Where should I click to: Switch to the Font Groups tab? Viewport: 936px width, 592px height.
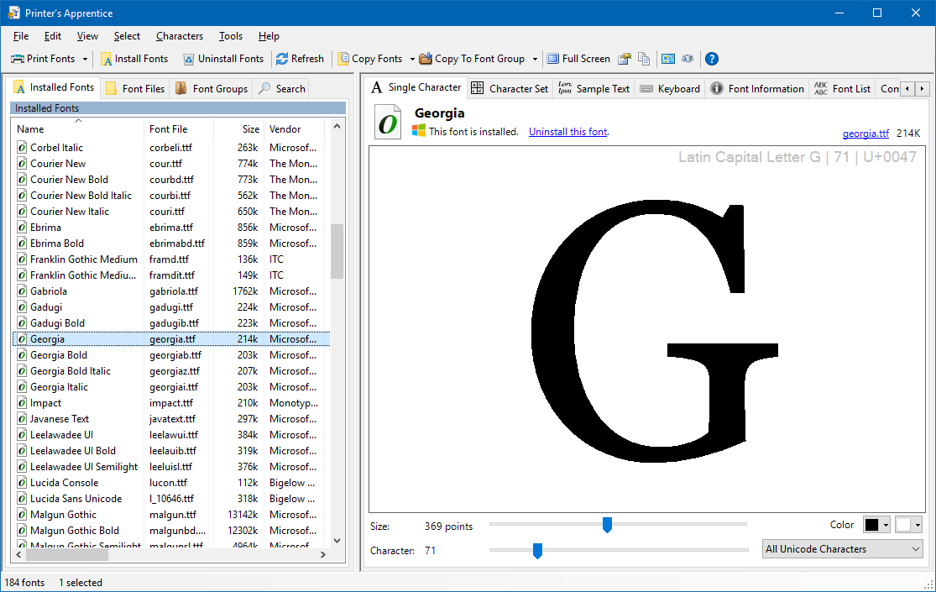212,88
